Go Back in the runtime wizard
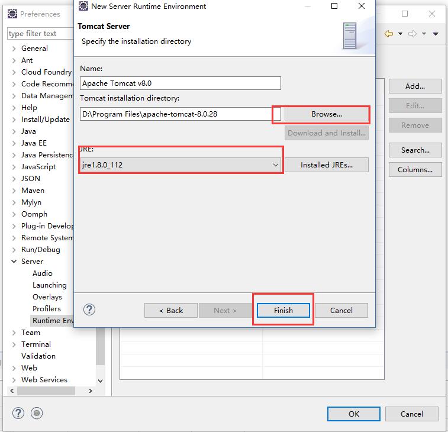The image size is (448, 432). coord(171,310)
